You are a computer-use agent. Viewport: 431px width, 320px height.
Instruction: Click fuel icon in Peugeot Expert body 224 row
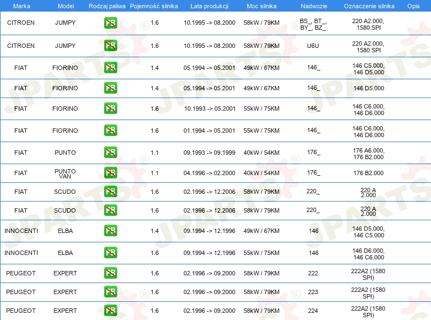click(110, 311)
